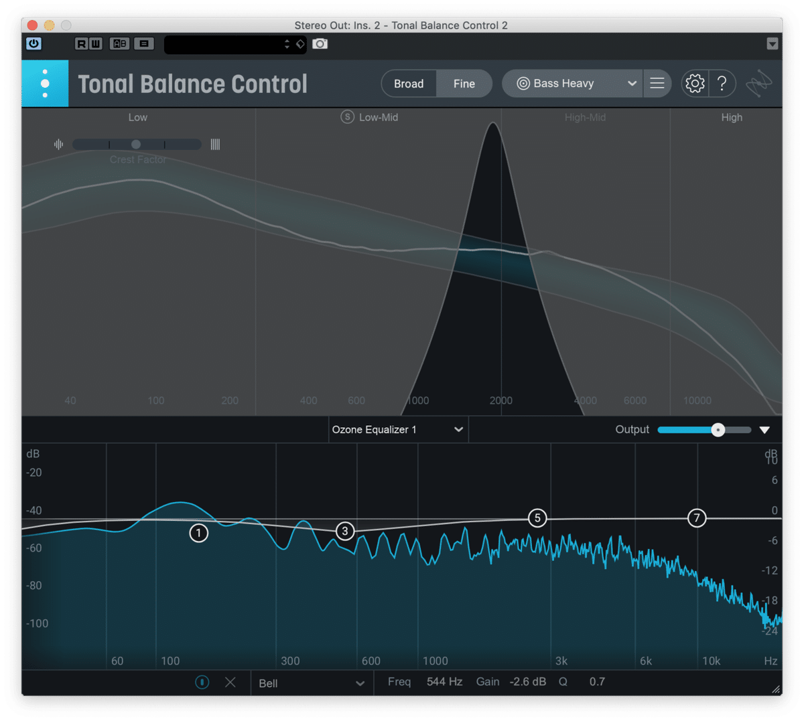804x721 pixels.
Task: Select EQ node 7
Action: click(x=697, y=517)
